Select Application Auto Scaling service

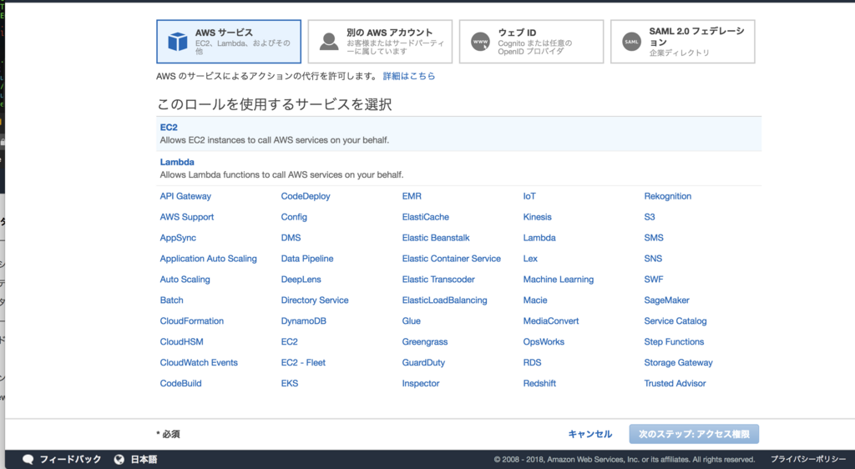(x=208, y=259)
